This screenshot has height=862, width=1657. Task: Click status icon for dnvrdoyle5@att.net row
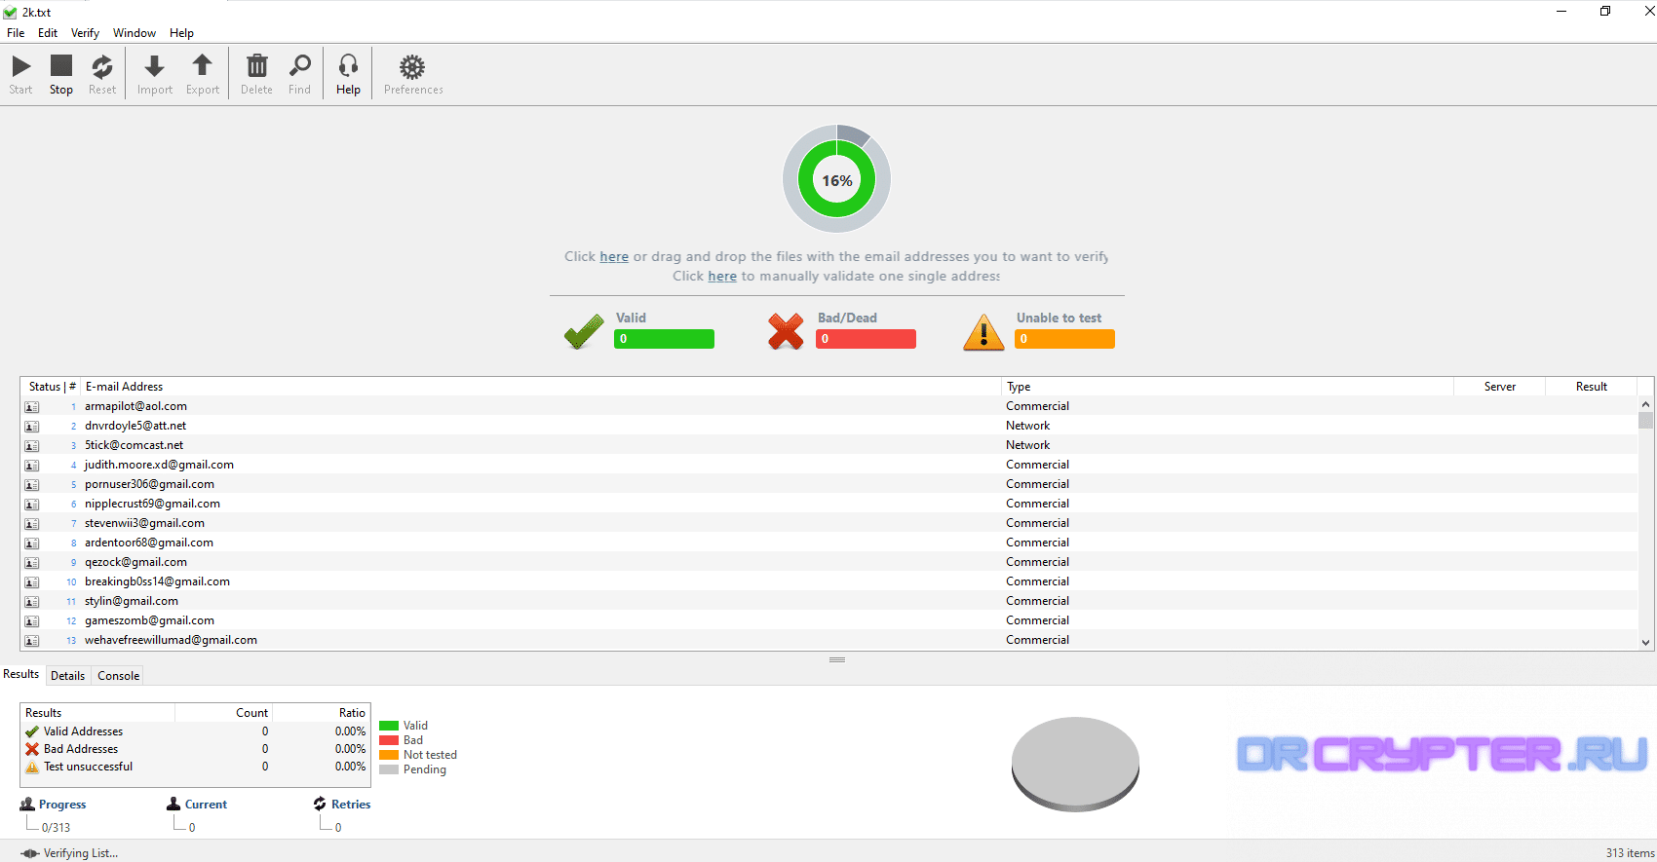tap(32, 427)
